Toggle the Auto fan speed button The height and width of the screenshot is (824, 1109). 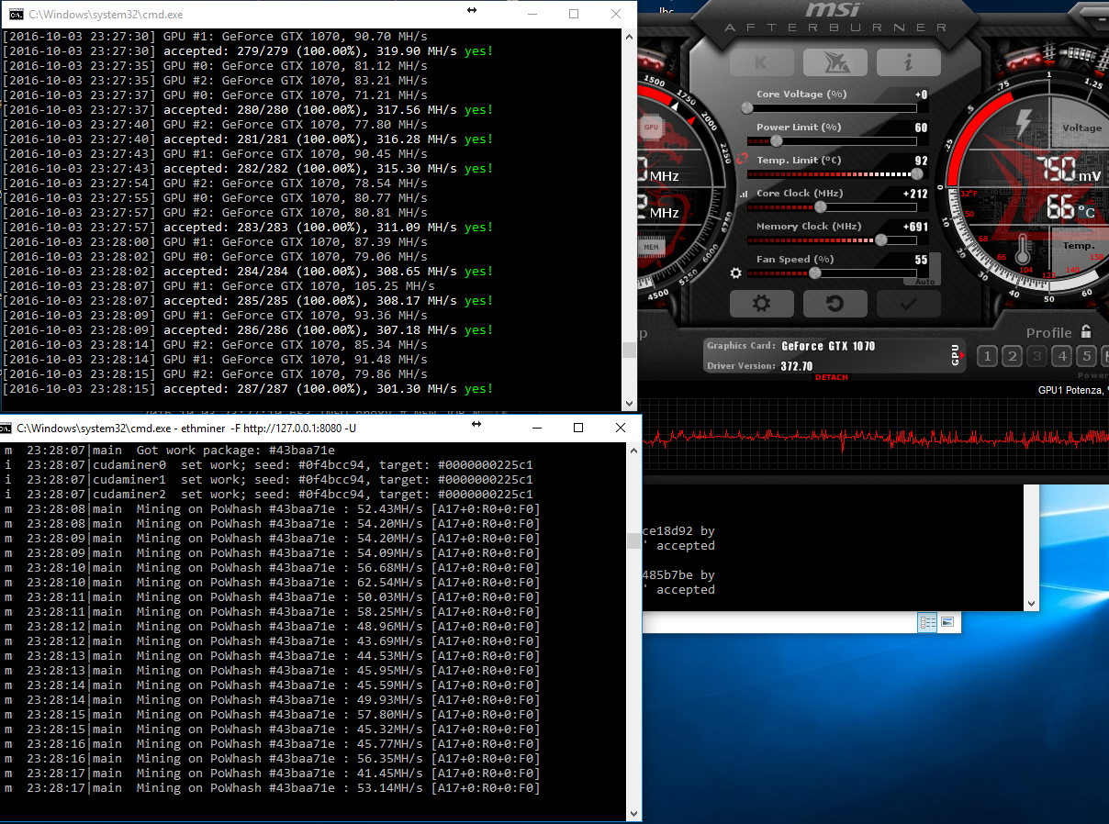pos(925,282)
